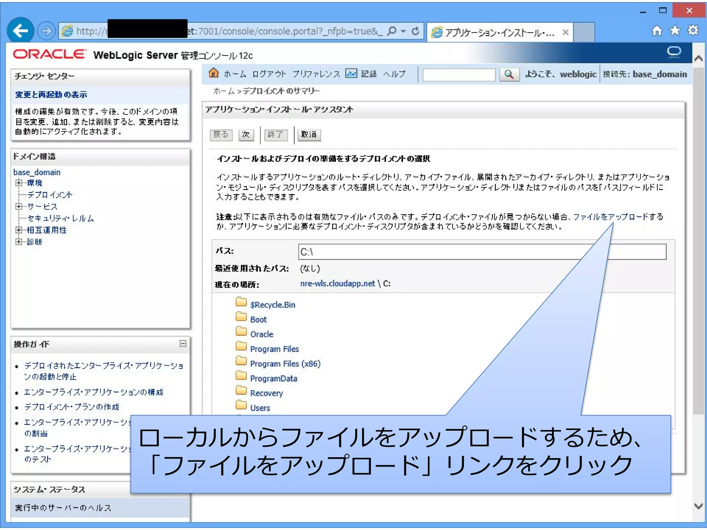The image size is (707, 530).
Task: Click the page scrollbar up arrow
Action: 698,59
